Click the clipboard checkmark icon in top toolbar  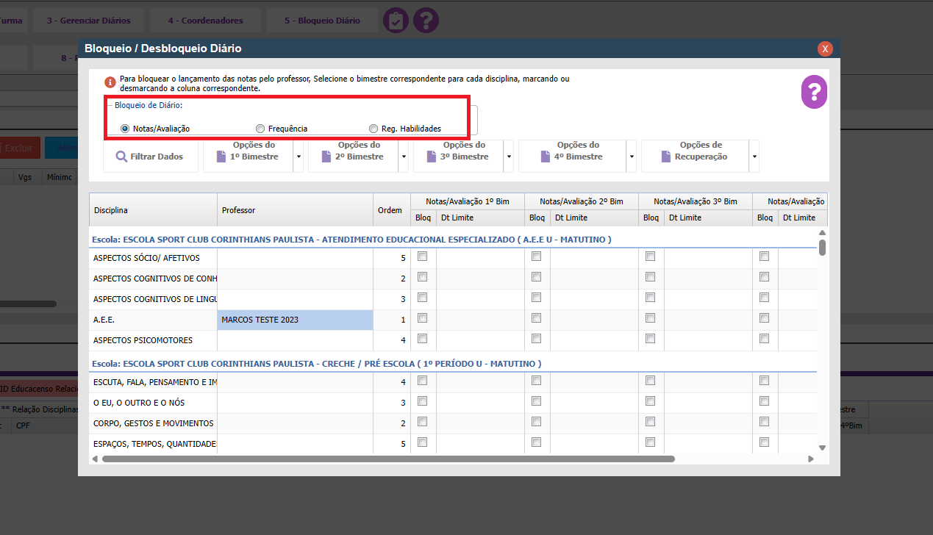point(396,21)
